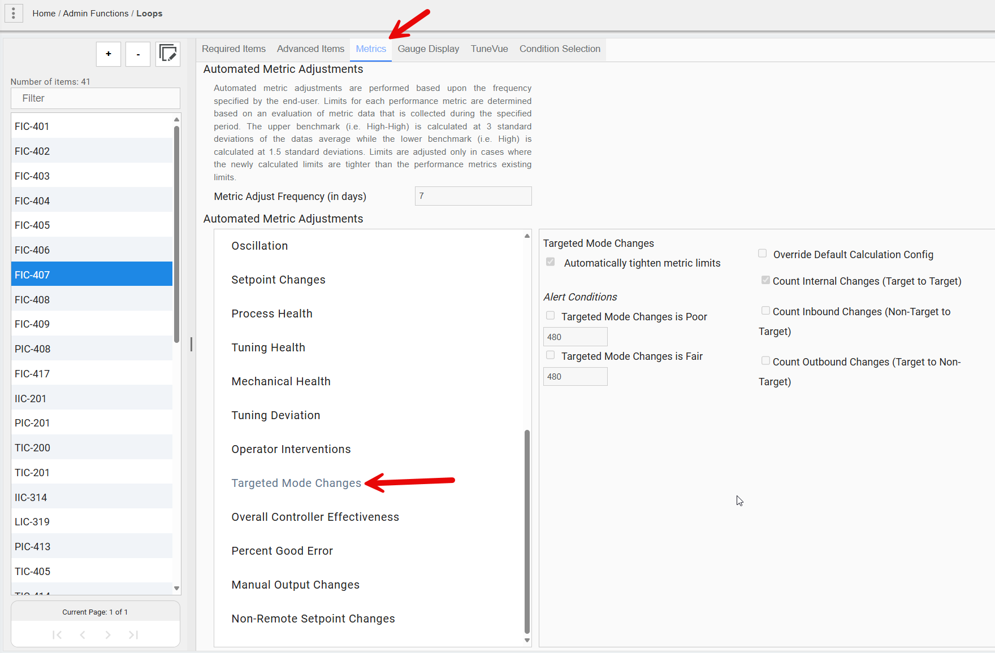Click the plus add-loop button
This screenshot has height=653, width=995.
click(109, 54)
